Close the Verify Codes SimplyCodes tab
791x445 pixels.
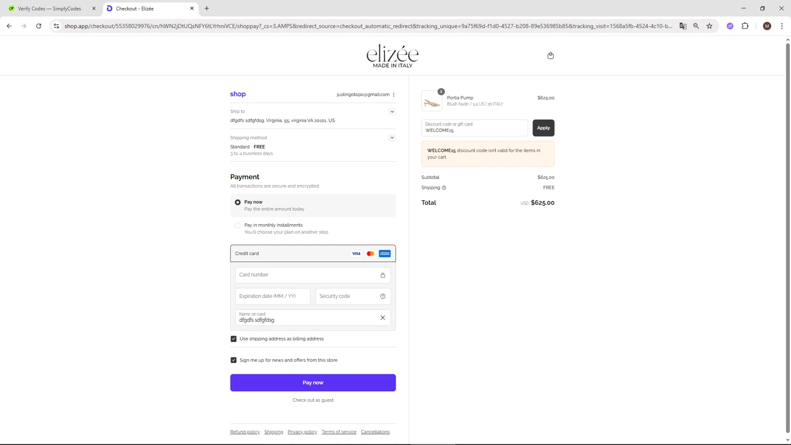point(94,8)
